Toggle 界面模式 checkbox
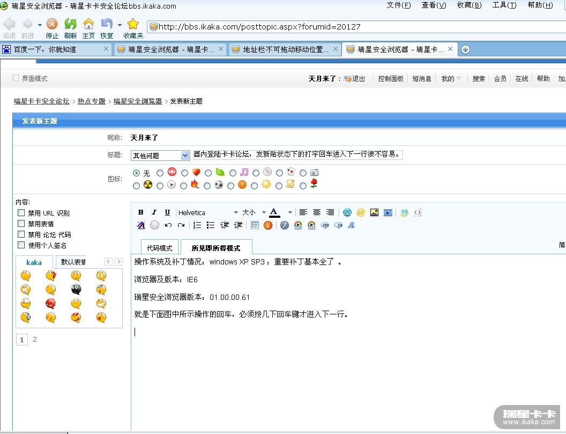The height and width of the screenshot is (434, 566). (16, 78)
